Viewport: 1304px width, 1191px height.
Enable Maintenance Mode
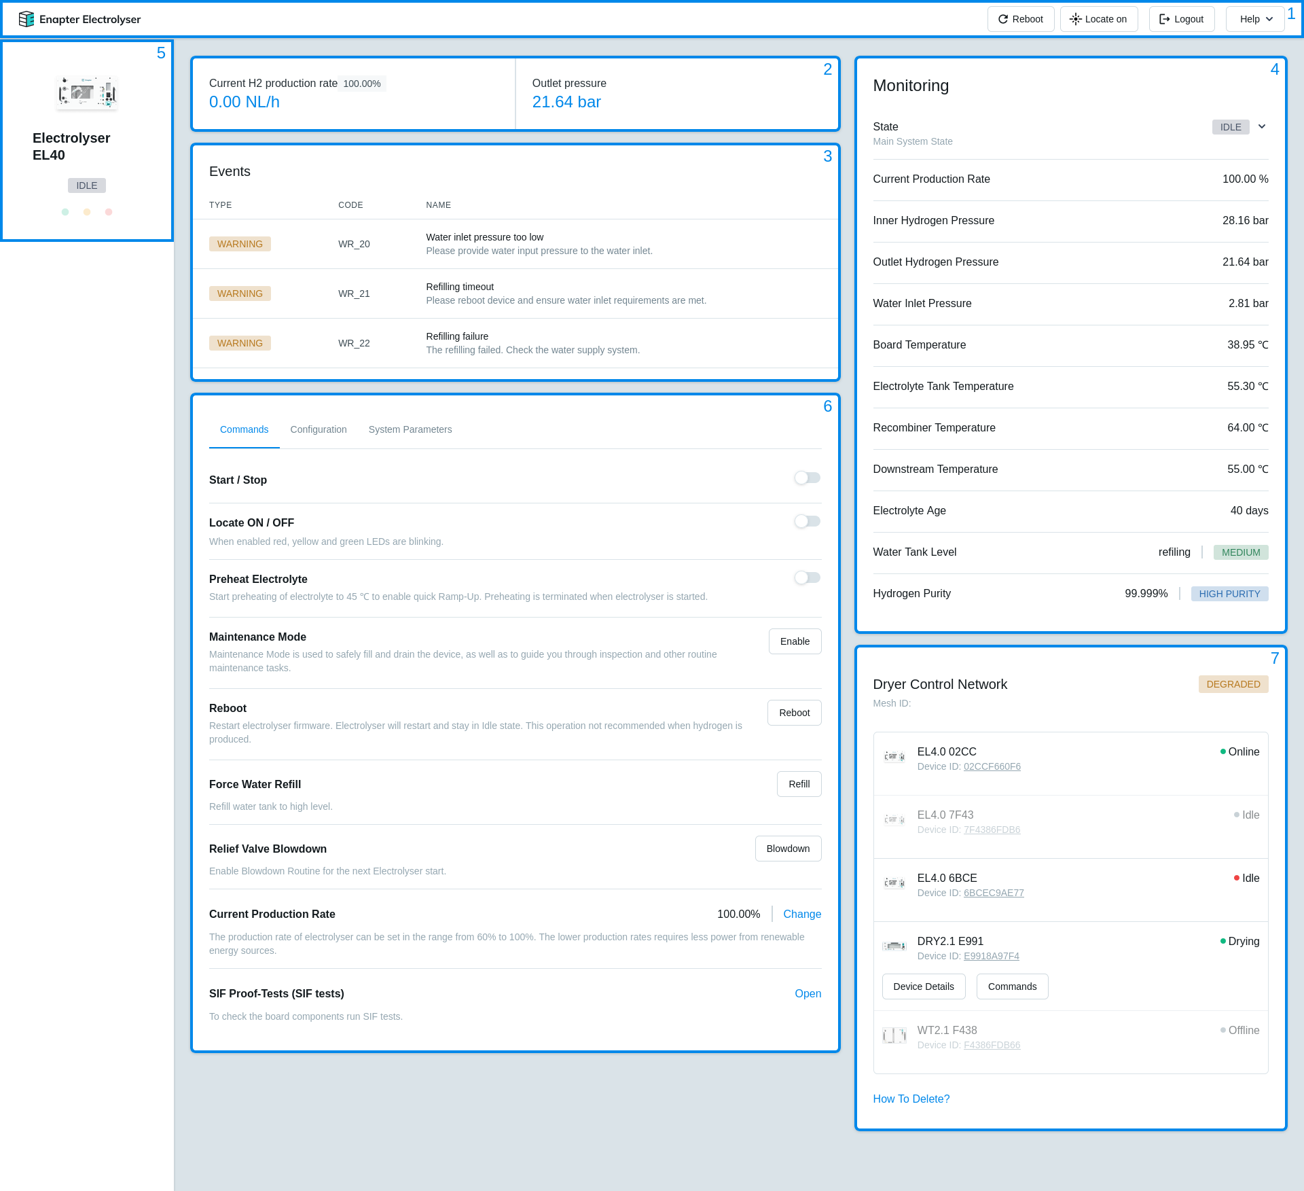pos(795,641)
